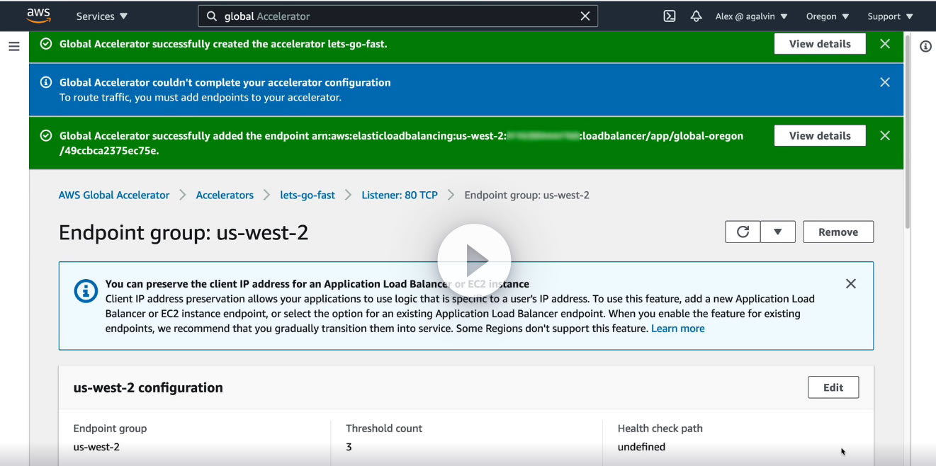View details for the added endpoint banner

pyautogui.click(x=820, y=136)
